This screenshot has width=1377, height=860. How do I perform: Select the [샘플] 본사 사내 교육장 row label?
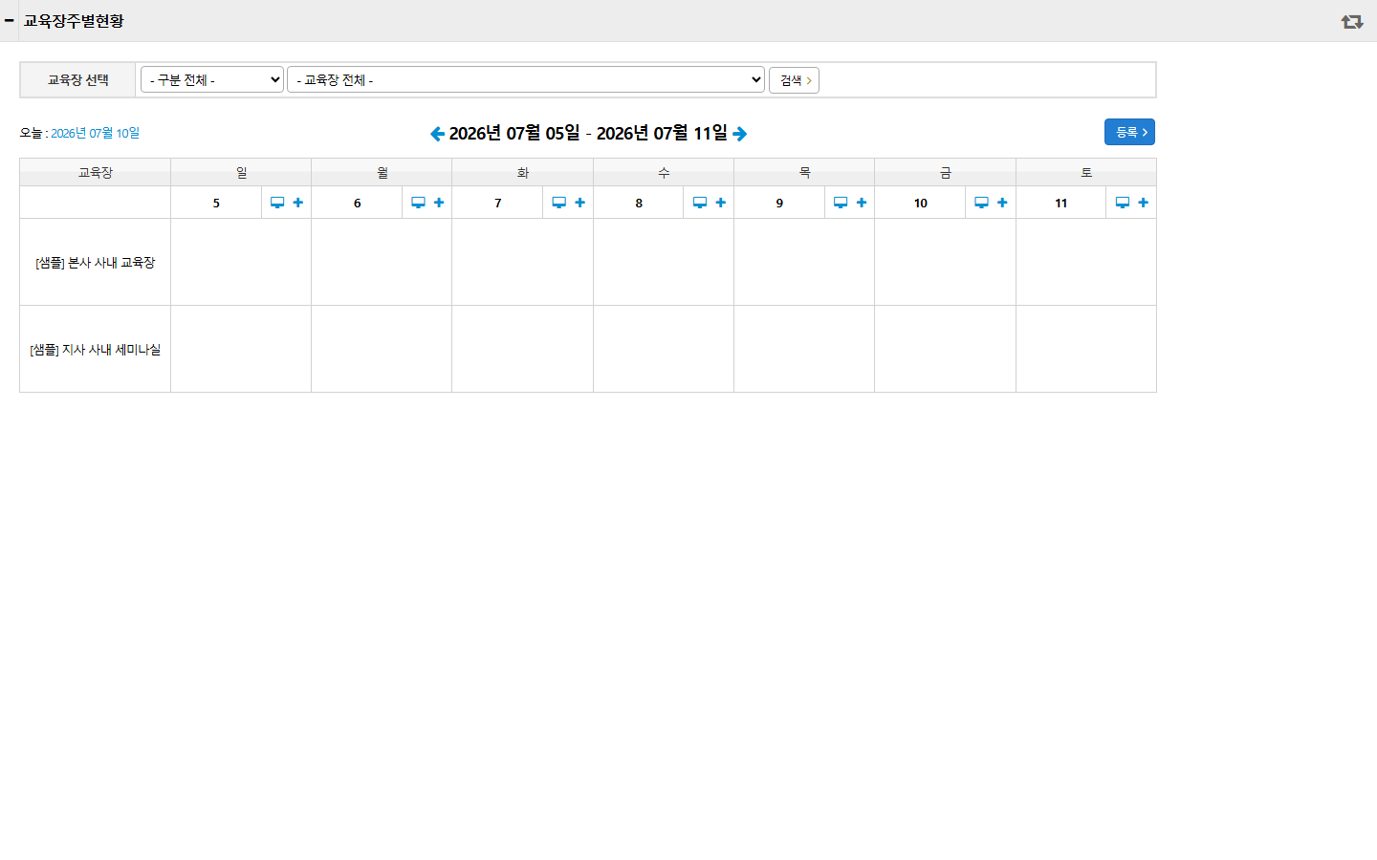pos(96,262)
